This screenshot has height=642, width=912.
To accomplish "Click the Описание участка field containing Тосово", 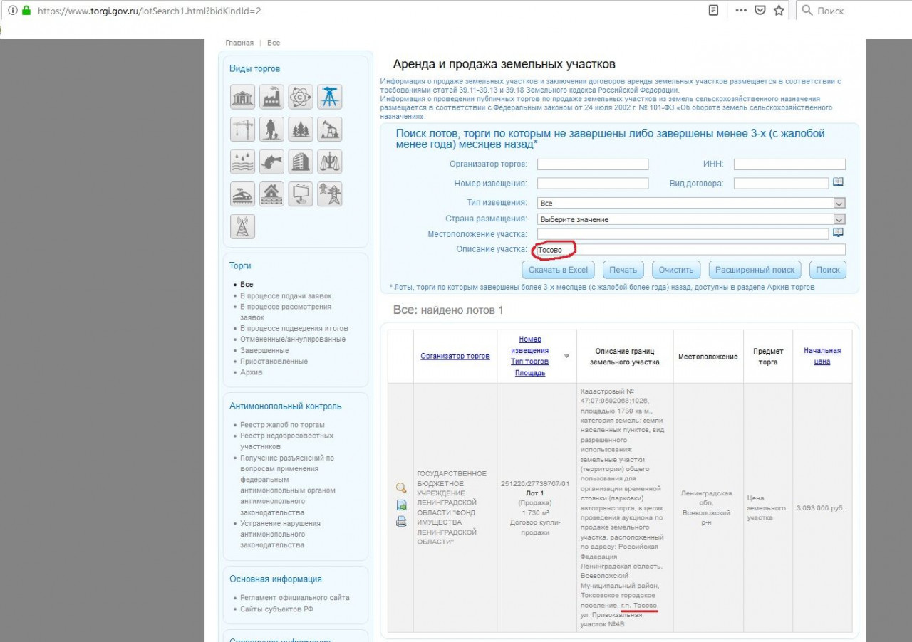I will point(691,250).
